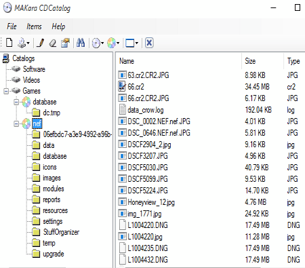Click the colored CD toolbar icon
305x268 pixels.
click(112, 43)
